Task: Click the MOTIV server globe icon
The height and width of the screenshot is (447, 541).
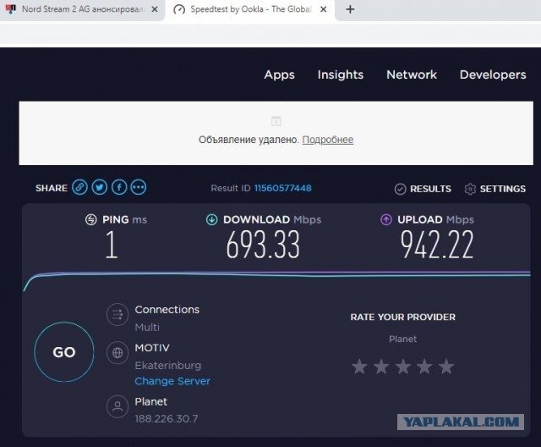Action: click(x=117, y=353)
